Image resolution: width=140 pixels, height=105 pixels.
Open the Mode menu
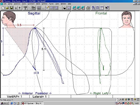[38, 4]
